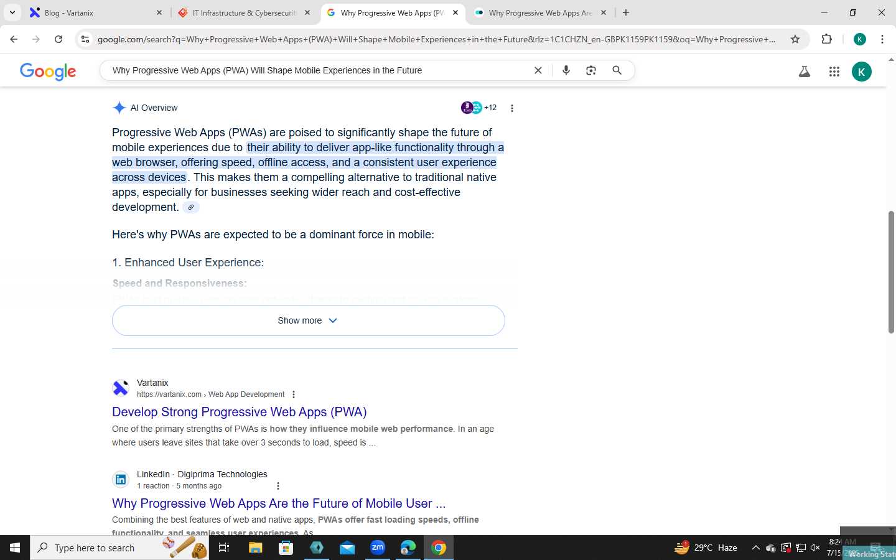Switch to the LinkedIn PWA article tab
896x560 pixels.
540,12
